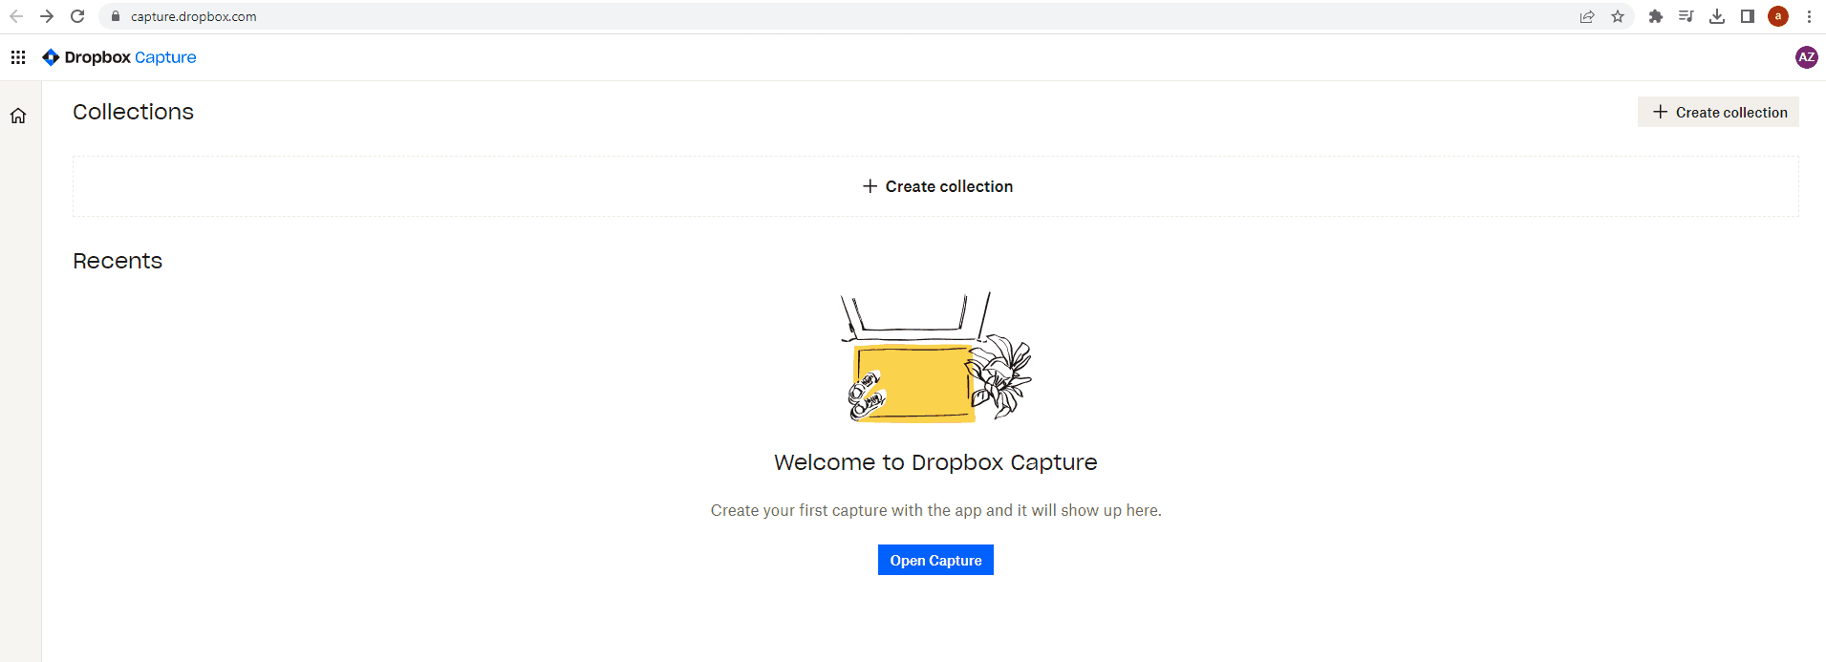The image size is (1826, 662).
Task: Click the top-right Create collection button
Action: [x=1718, y=112]
